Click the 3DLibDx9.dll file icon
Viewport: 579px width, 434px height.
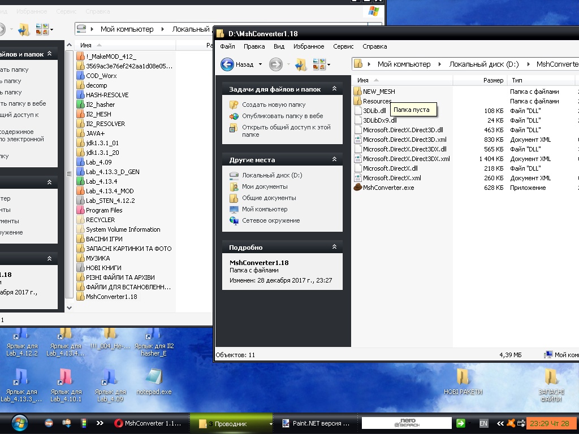(357, 120)
